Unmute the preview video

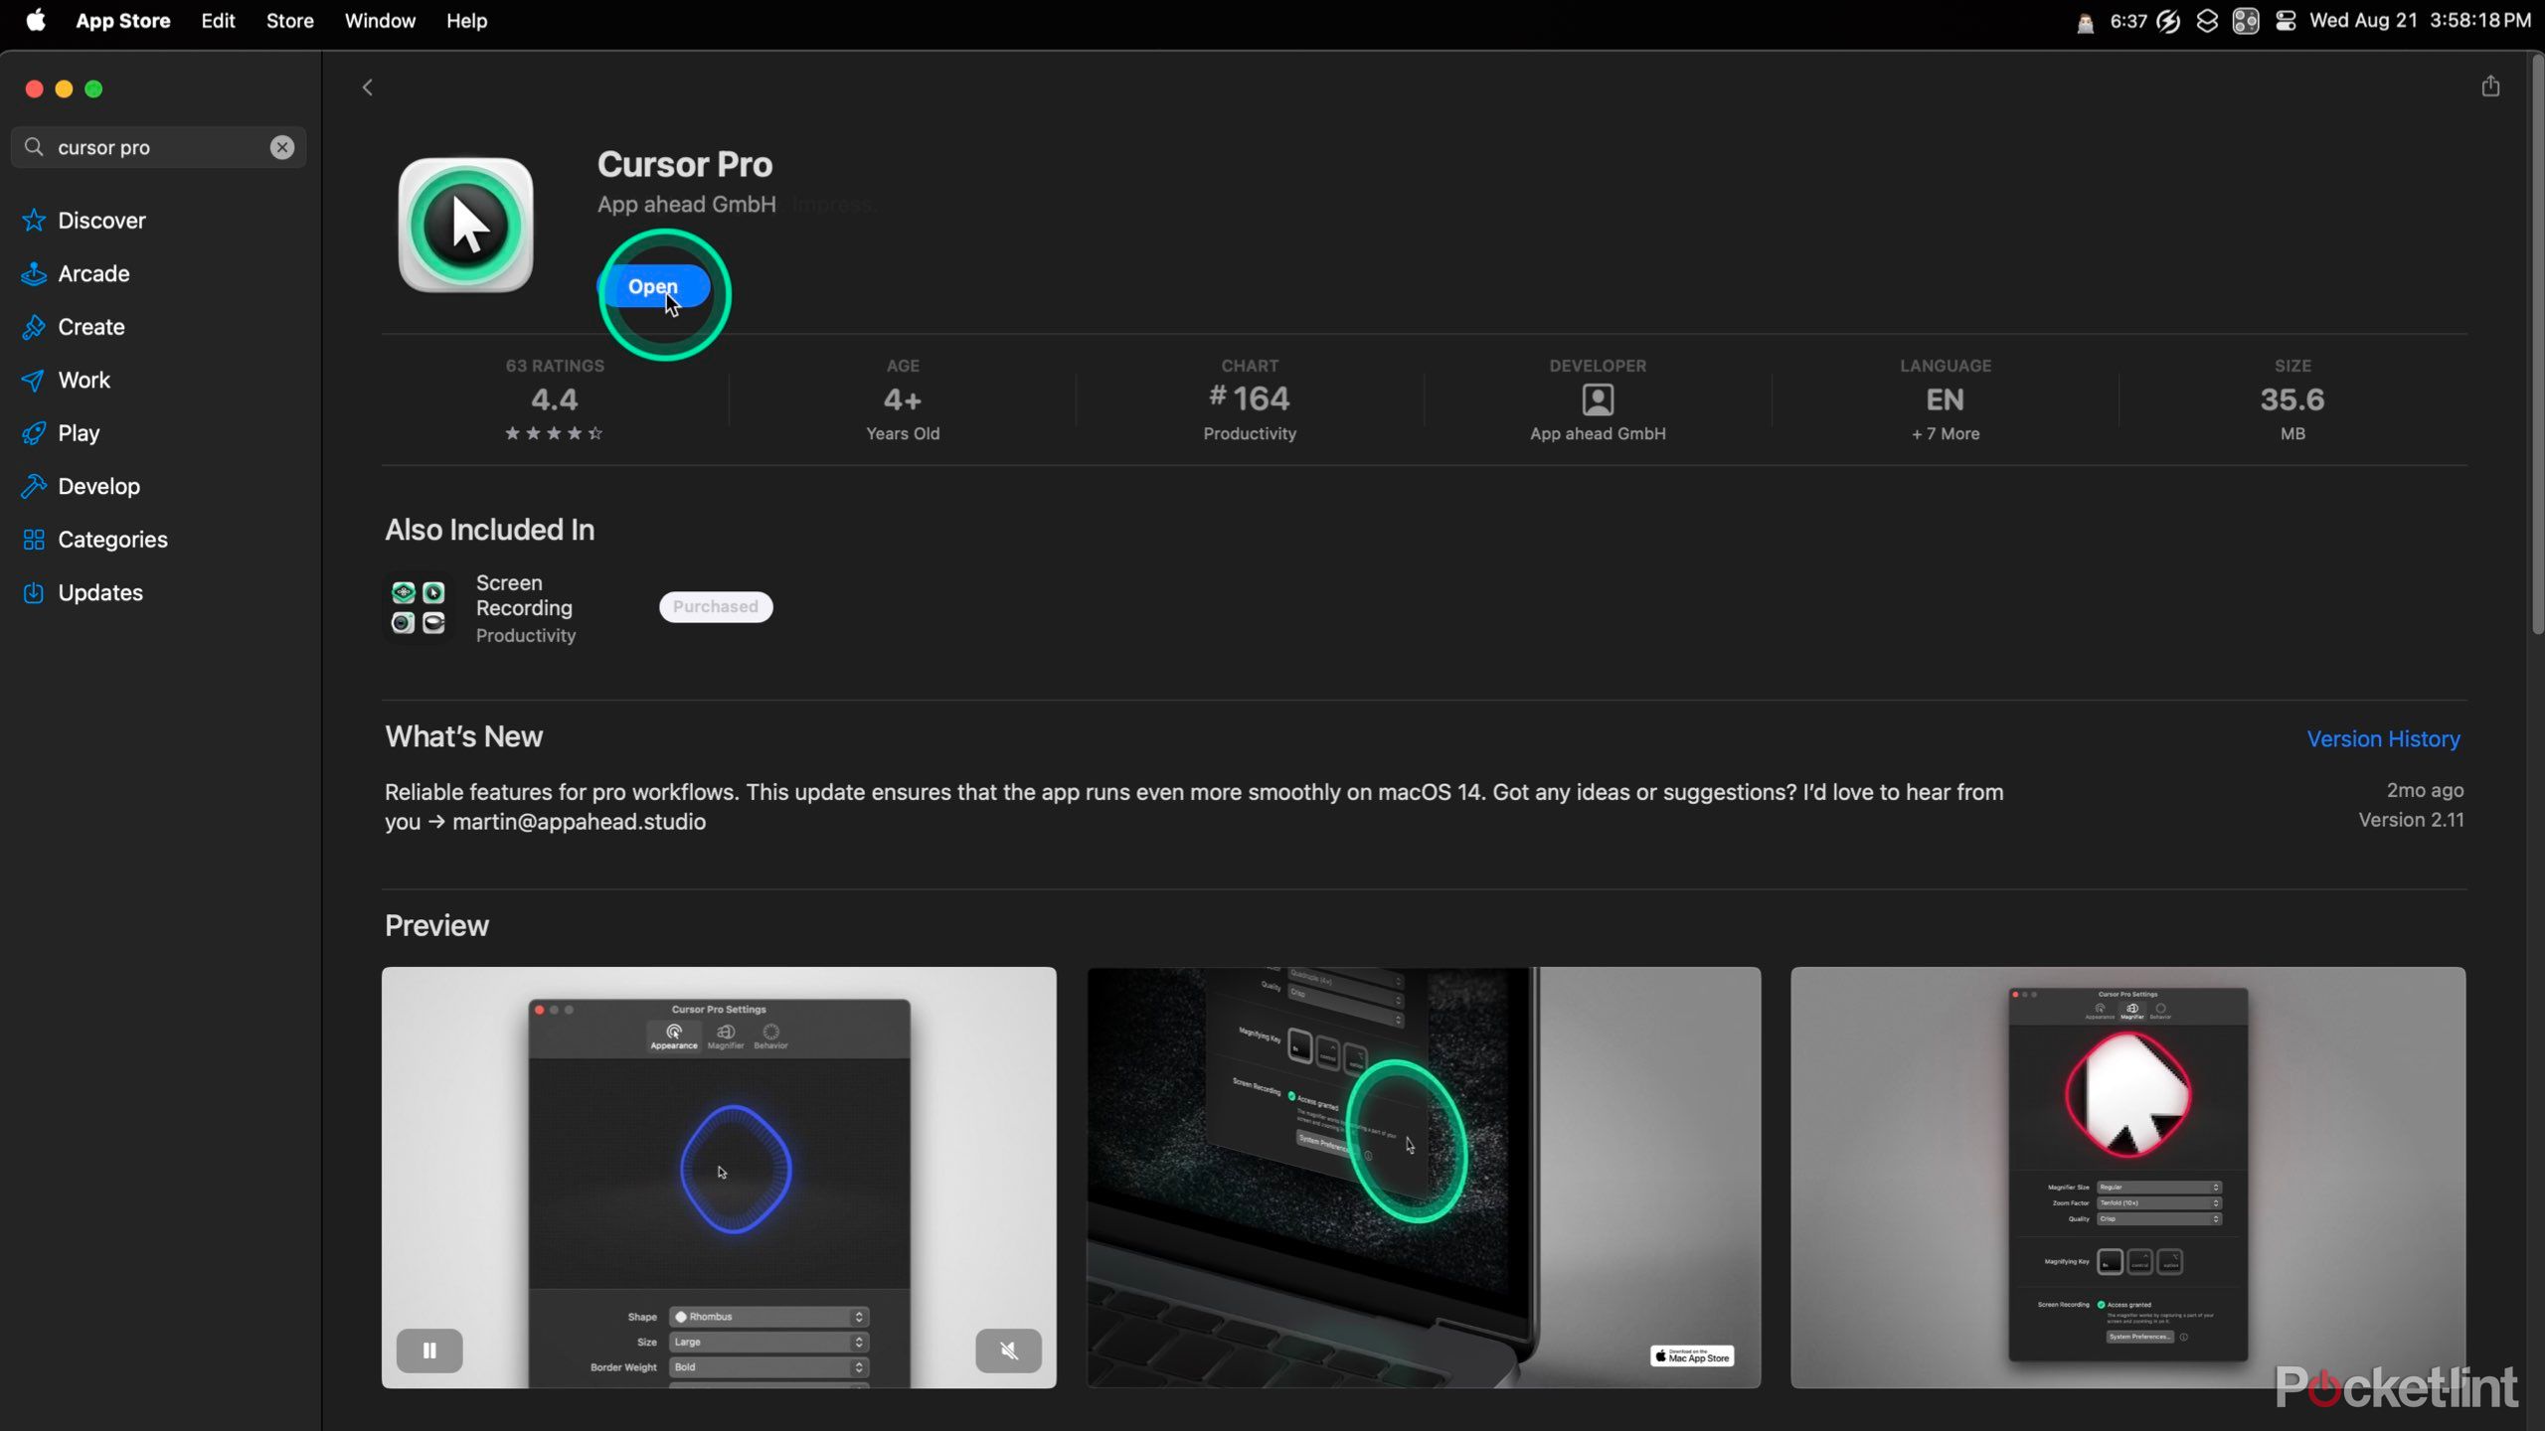1008,1350
